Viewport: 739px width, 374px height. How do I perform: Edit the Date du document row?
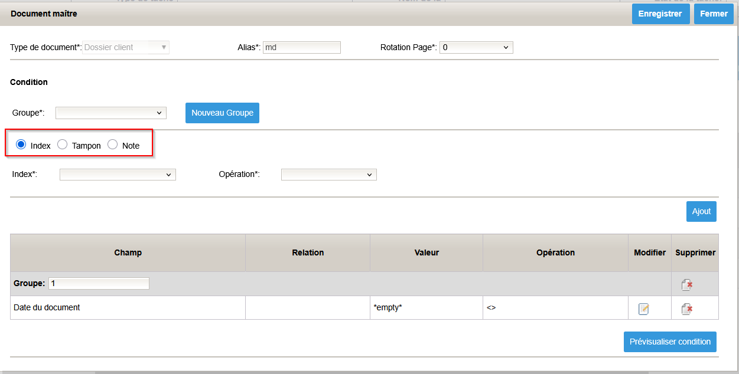pyautogui.click(x=644, y=309)
